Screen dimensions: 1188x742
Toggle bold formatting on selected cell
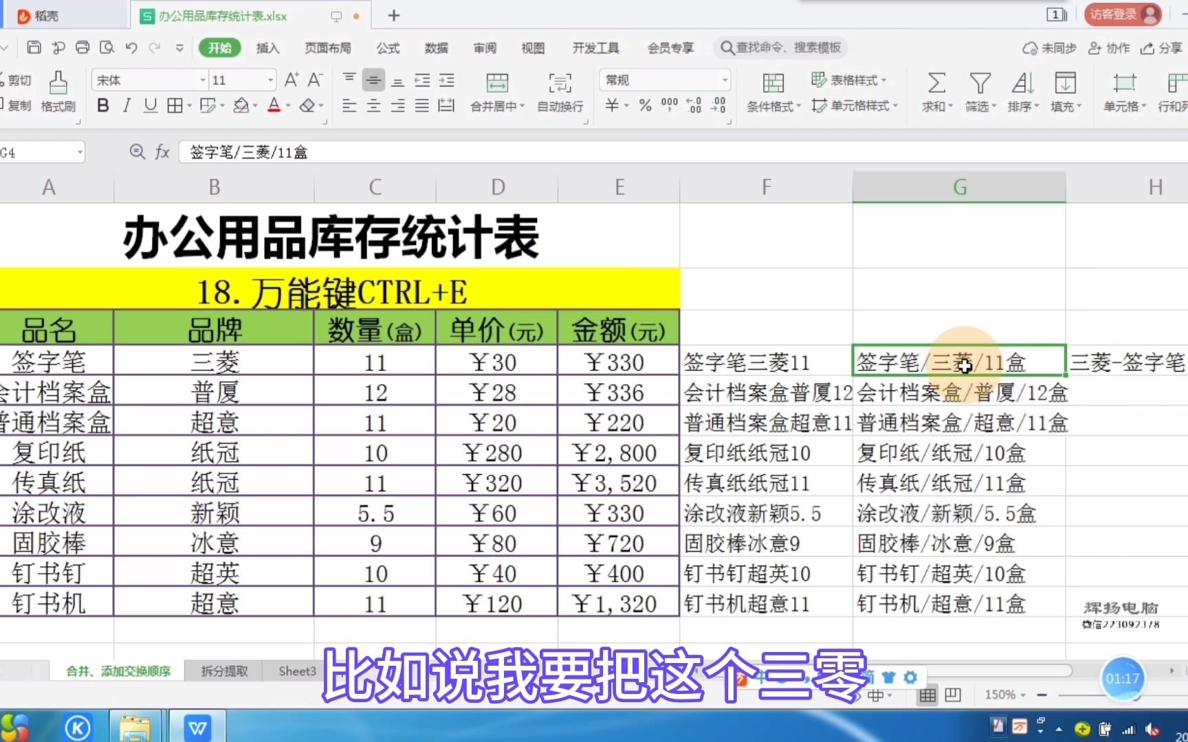(102, 106)
